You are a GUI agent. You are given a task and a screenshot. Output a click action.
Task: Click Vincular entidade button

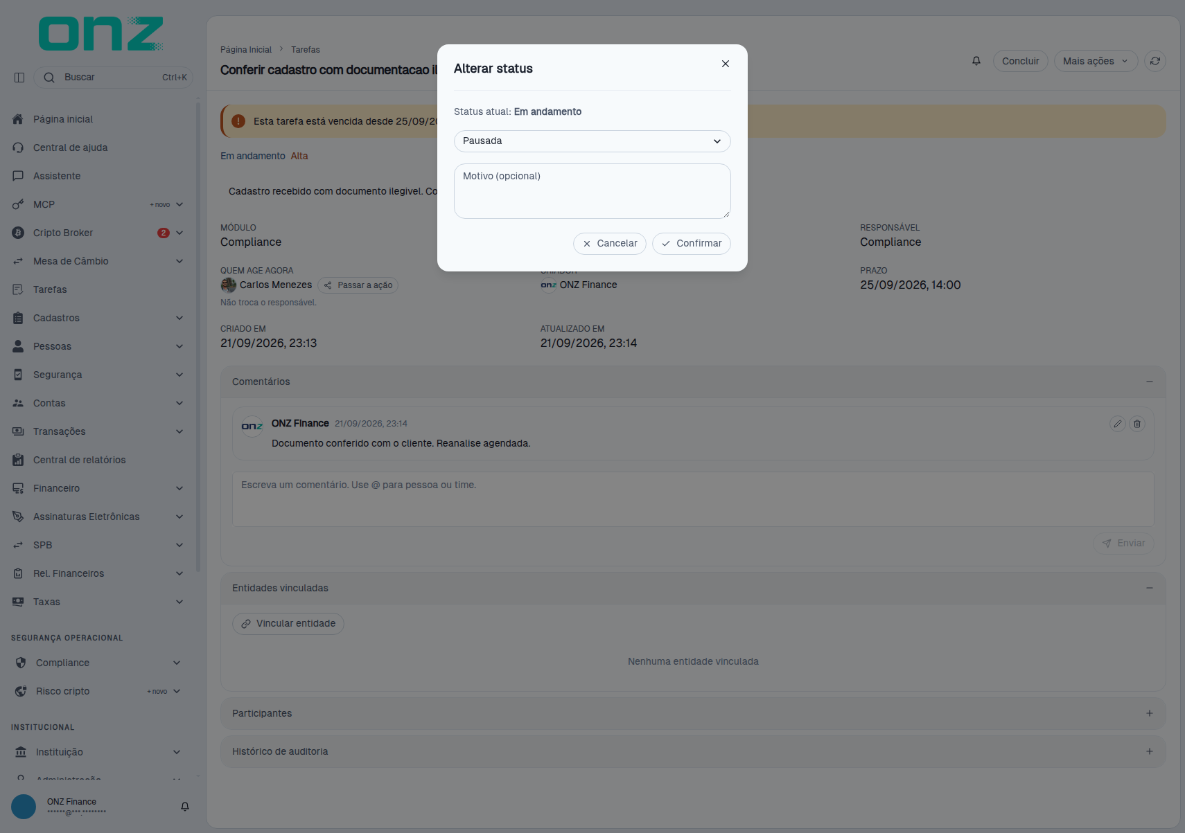[288, 624]
